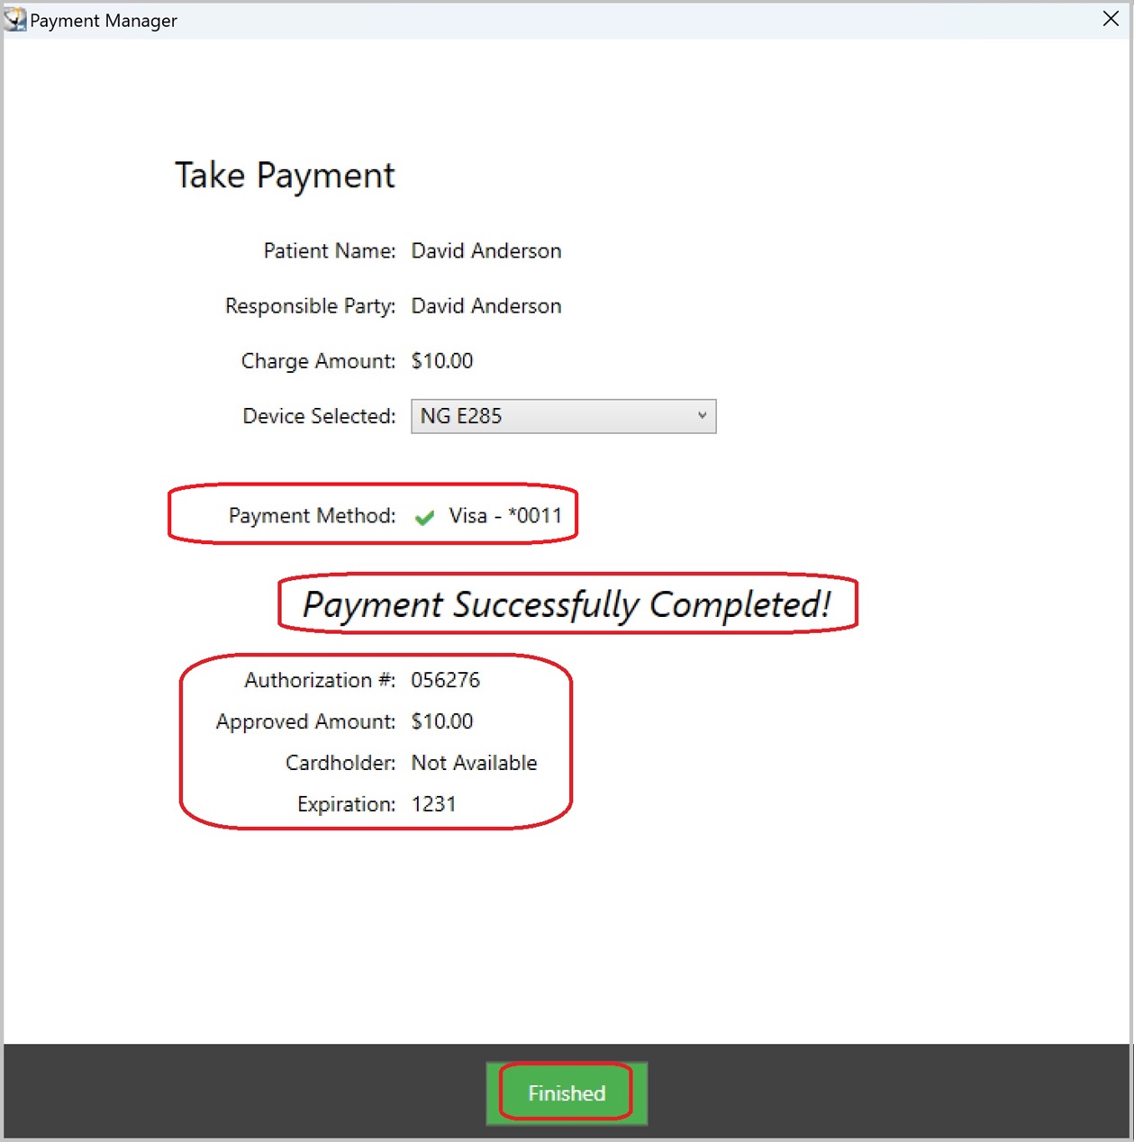Select the Responsible Party value David Anderson
The height and width of the screenshot is (1142, 1134).
click(486, 306)
